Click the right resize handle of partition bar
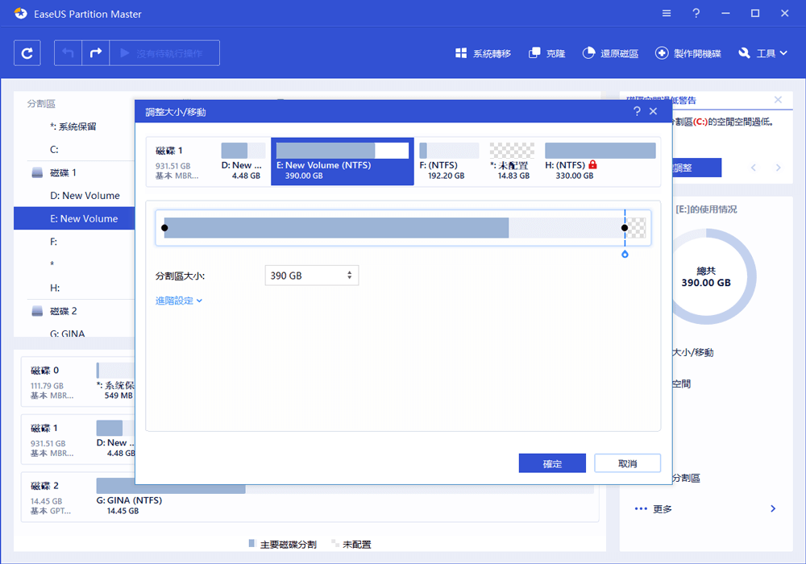Screen dimensions: 806x564 (x=625, y=227)
